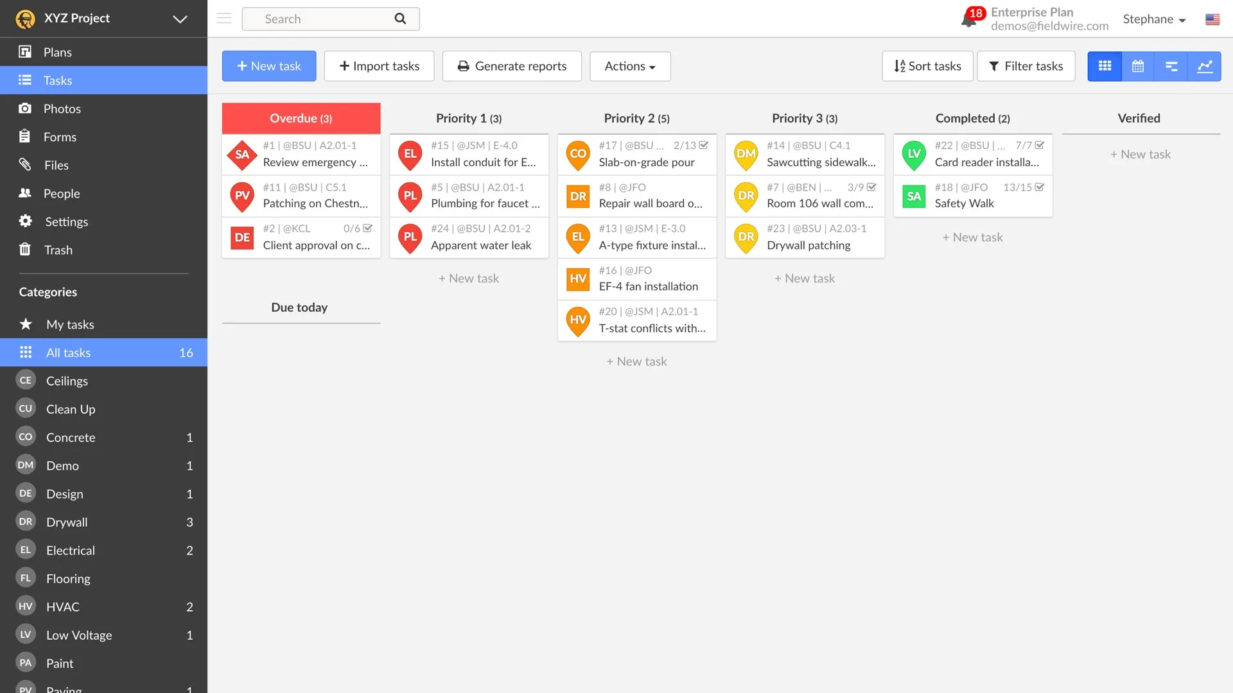Click the 2/13 checklist indicator on task #17
Screen dimensions: 1233x693
pos(691,146)
